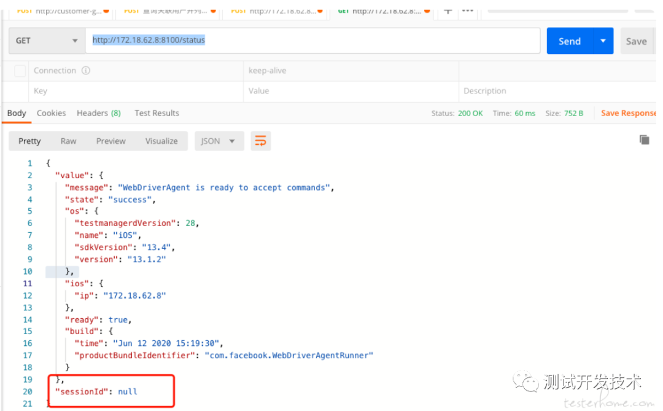Click the request URL field
The image size is (663, 411).
point(312,41)
